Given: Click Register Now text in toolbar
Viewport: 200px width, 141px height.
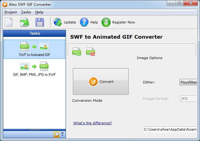Looking at the screenshot, I should (x=123, y=22).
